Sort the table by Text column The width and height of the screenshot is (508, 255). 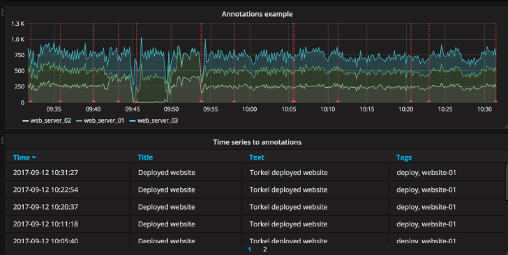point(257,157)
